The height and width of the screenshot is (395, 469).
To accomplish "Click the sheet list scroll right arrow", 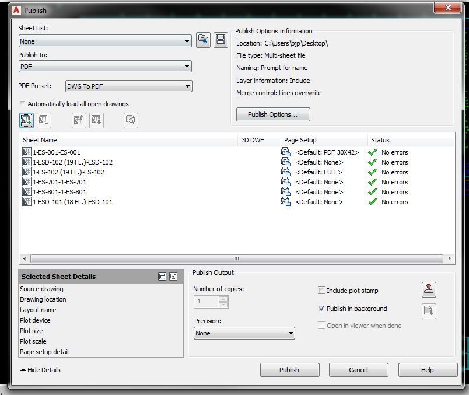I will coord(449,258).
